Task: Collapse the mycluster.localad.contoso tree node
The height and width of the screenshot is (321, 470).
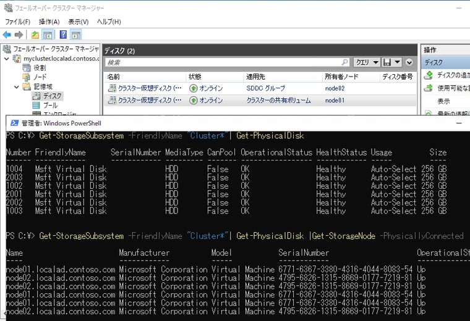Action: 7,59
